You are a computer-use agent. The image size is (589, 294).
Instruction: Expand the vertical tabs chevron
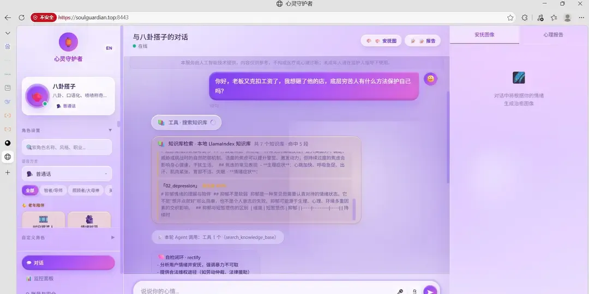[x=8, y=33]
